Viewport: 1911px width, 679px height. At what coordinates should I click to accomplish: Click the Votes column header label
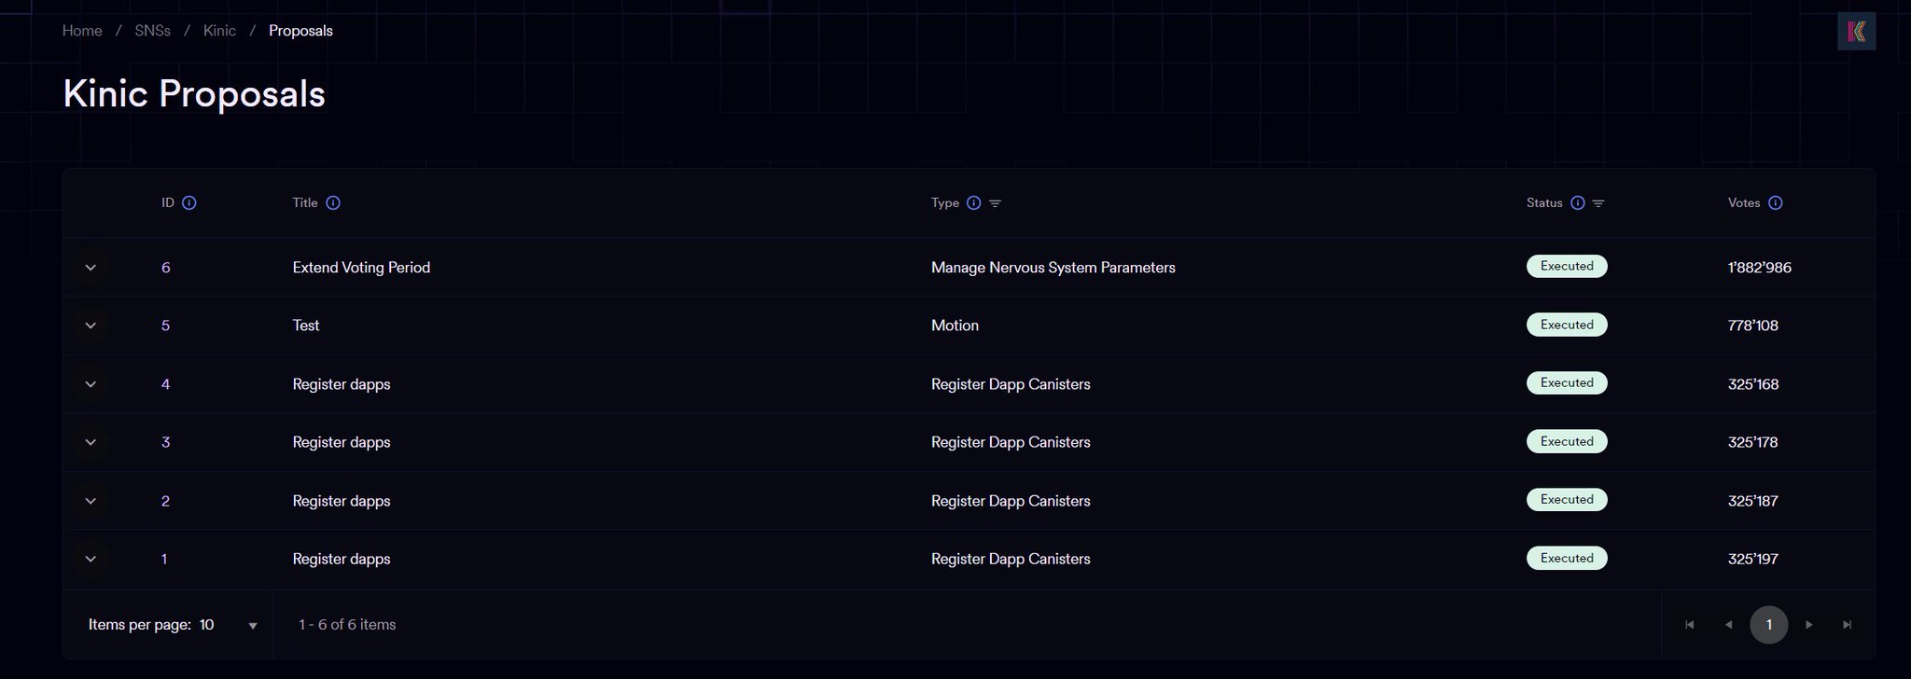[x=1744, y=203]
